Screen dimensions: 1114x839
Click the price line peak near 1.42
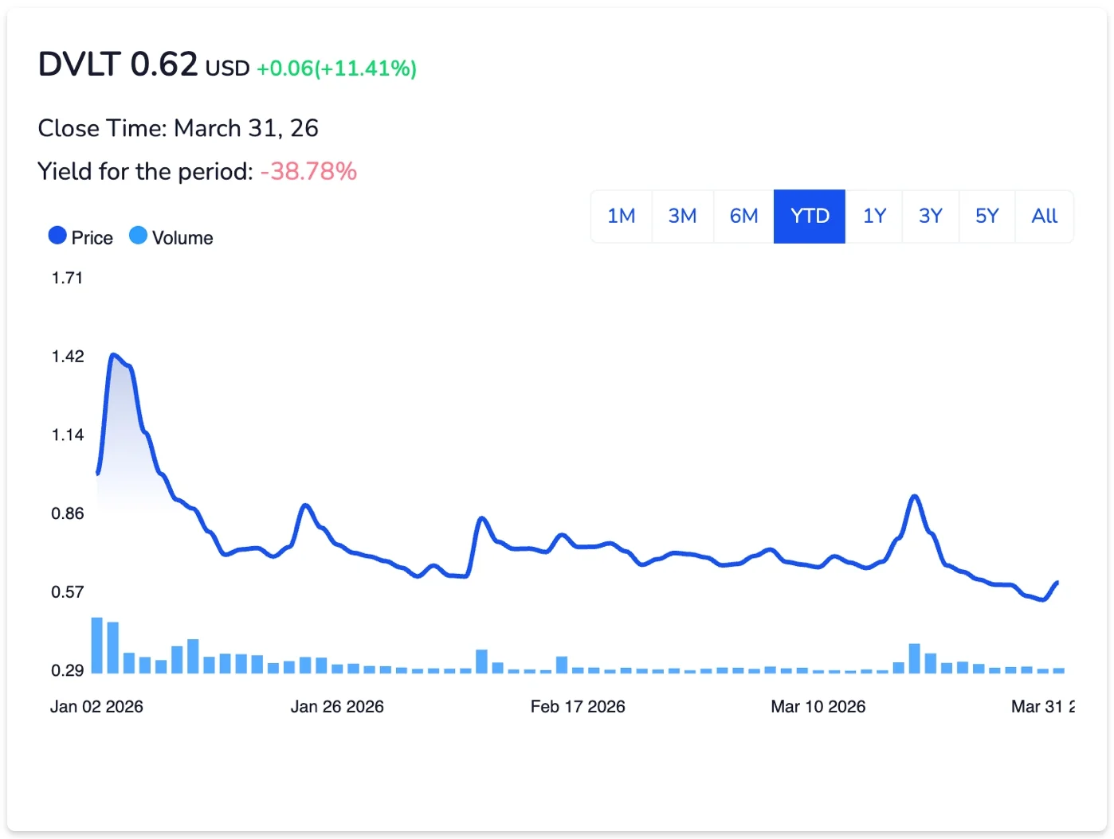pos(114,355)
